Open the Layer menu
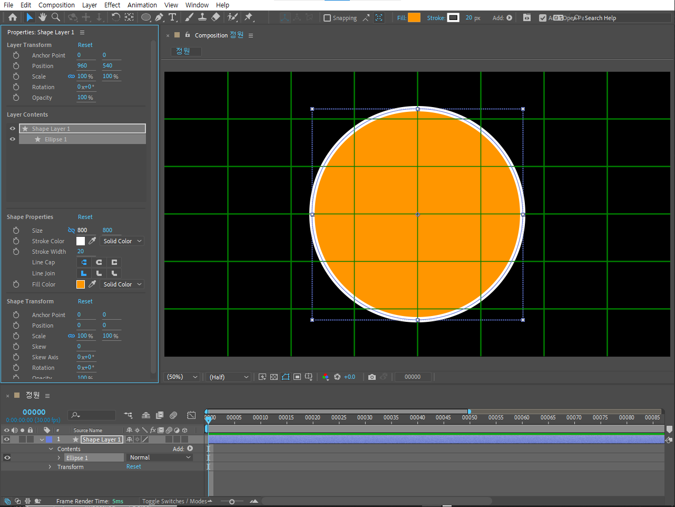 [x=90, y=5]
